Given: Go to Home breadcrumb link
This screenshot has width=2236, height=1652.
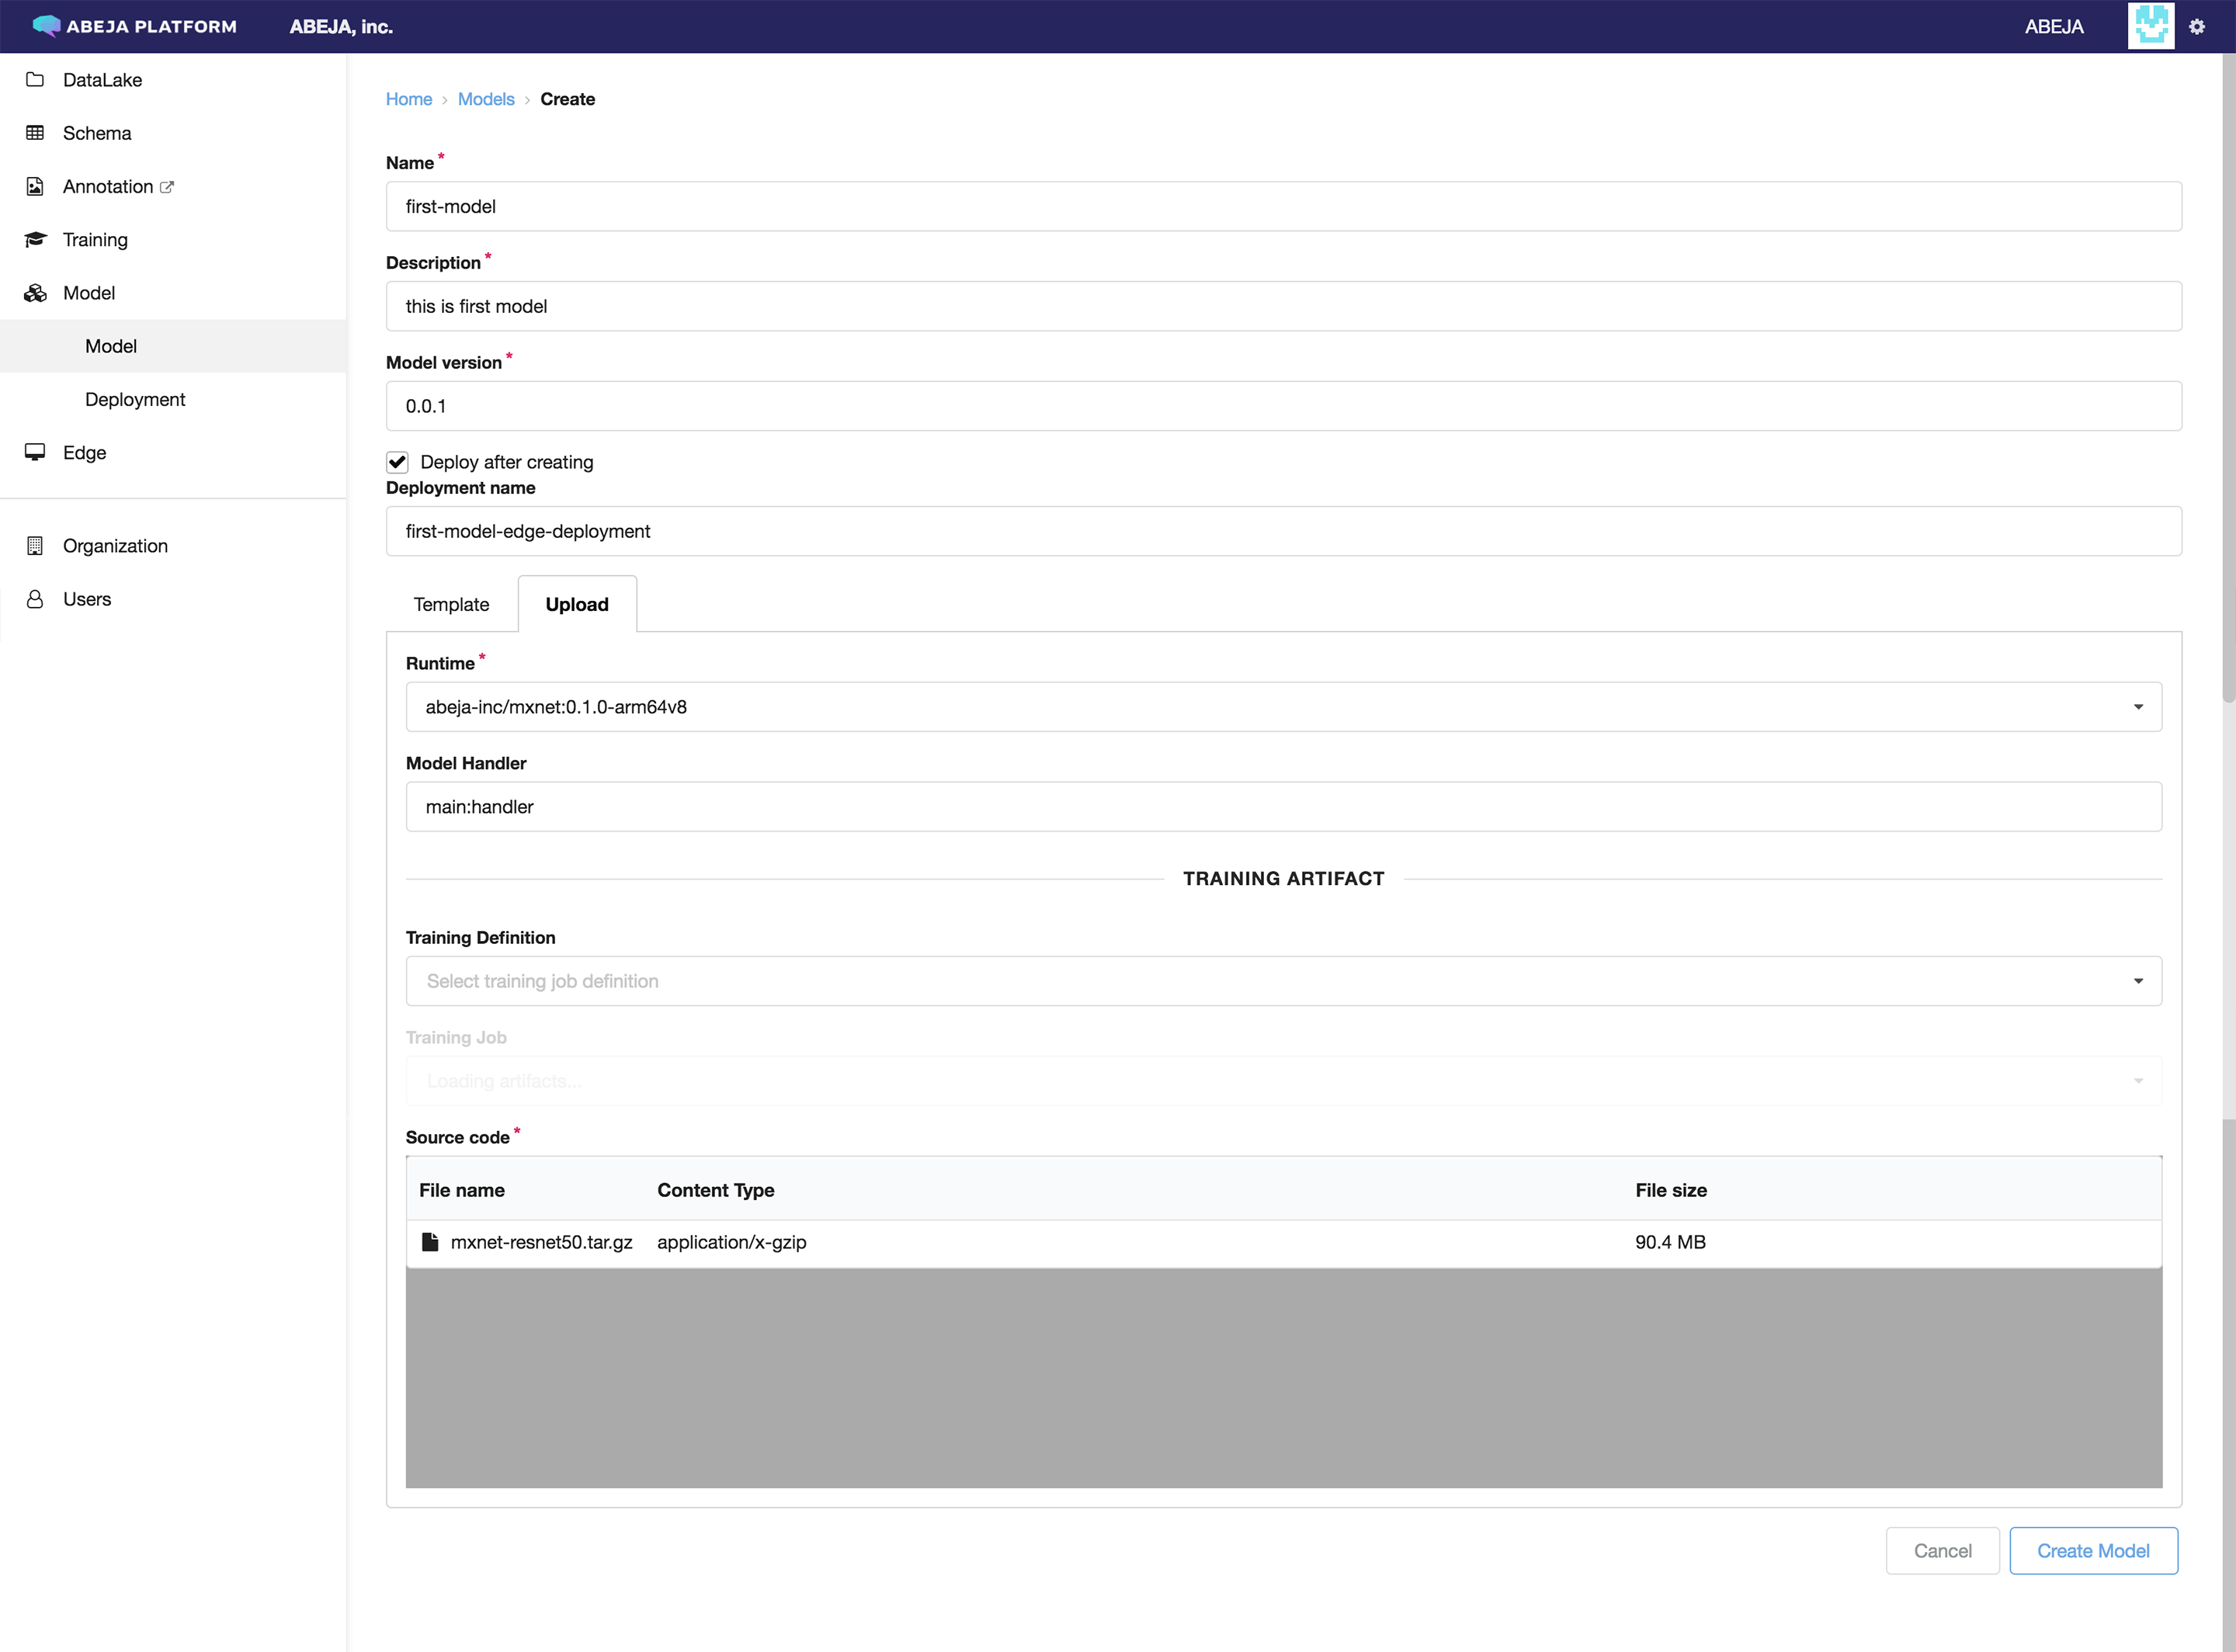Looking at the screenshot, I should pyautogui.click(x=409, y=99).
